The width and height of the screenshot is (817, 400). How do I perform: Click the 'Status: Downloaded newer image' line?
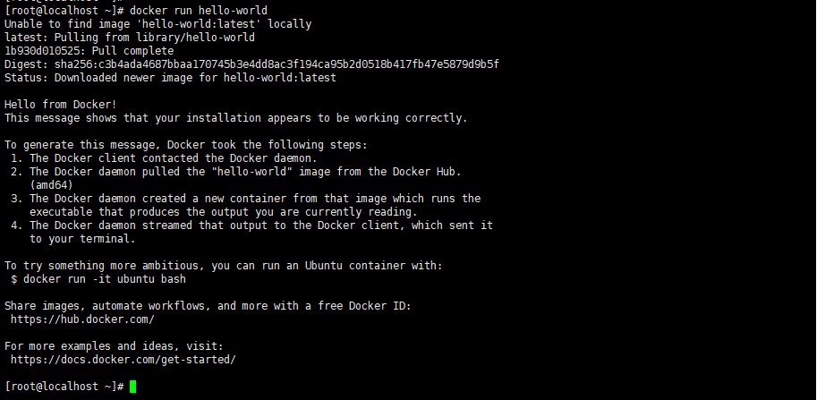coord(170,78)
